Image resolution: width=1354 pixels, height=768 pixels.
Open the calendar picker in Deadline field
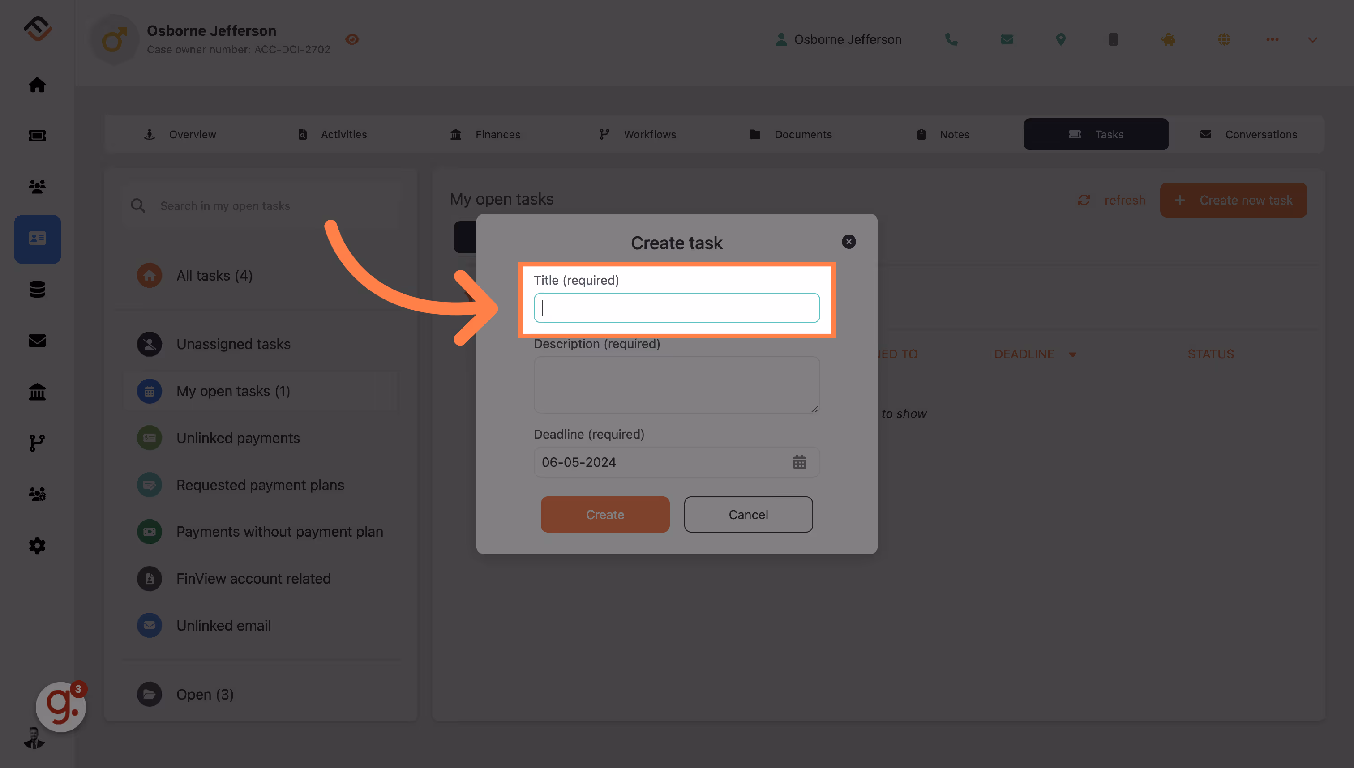click(x=799, y=462)
